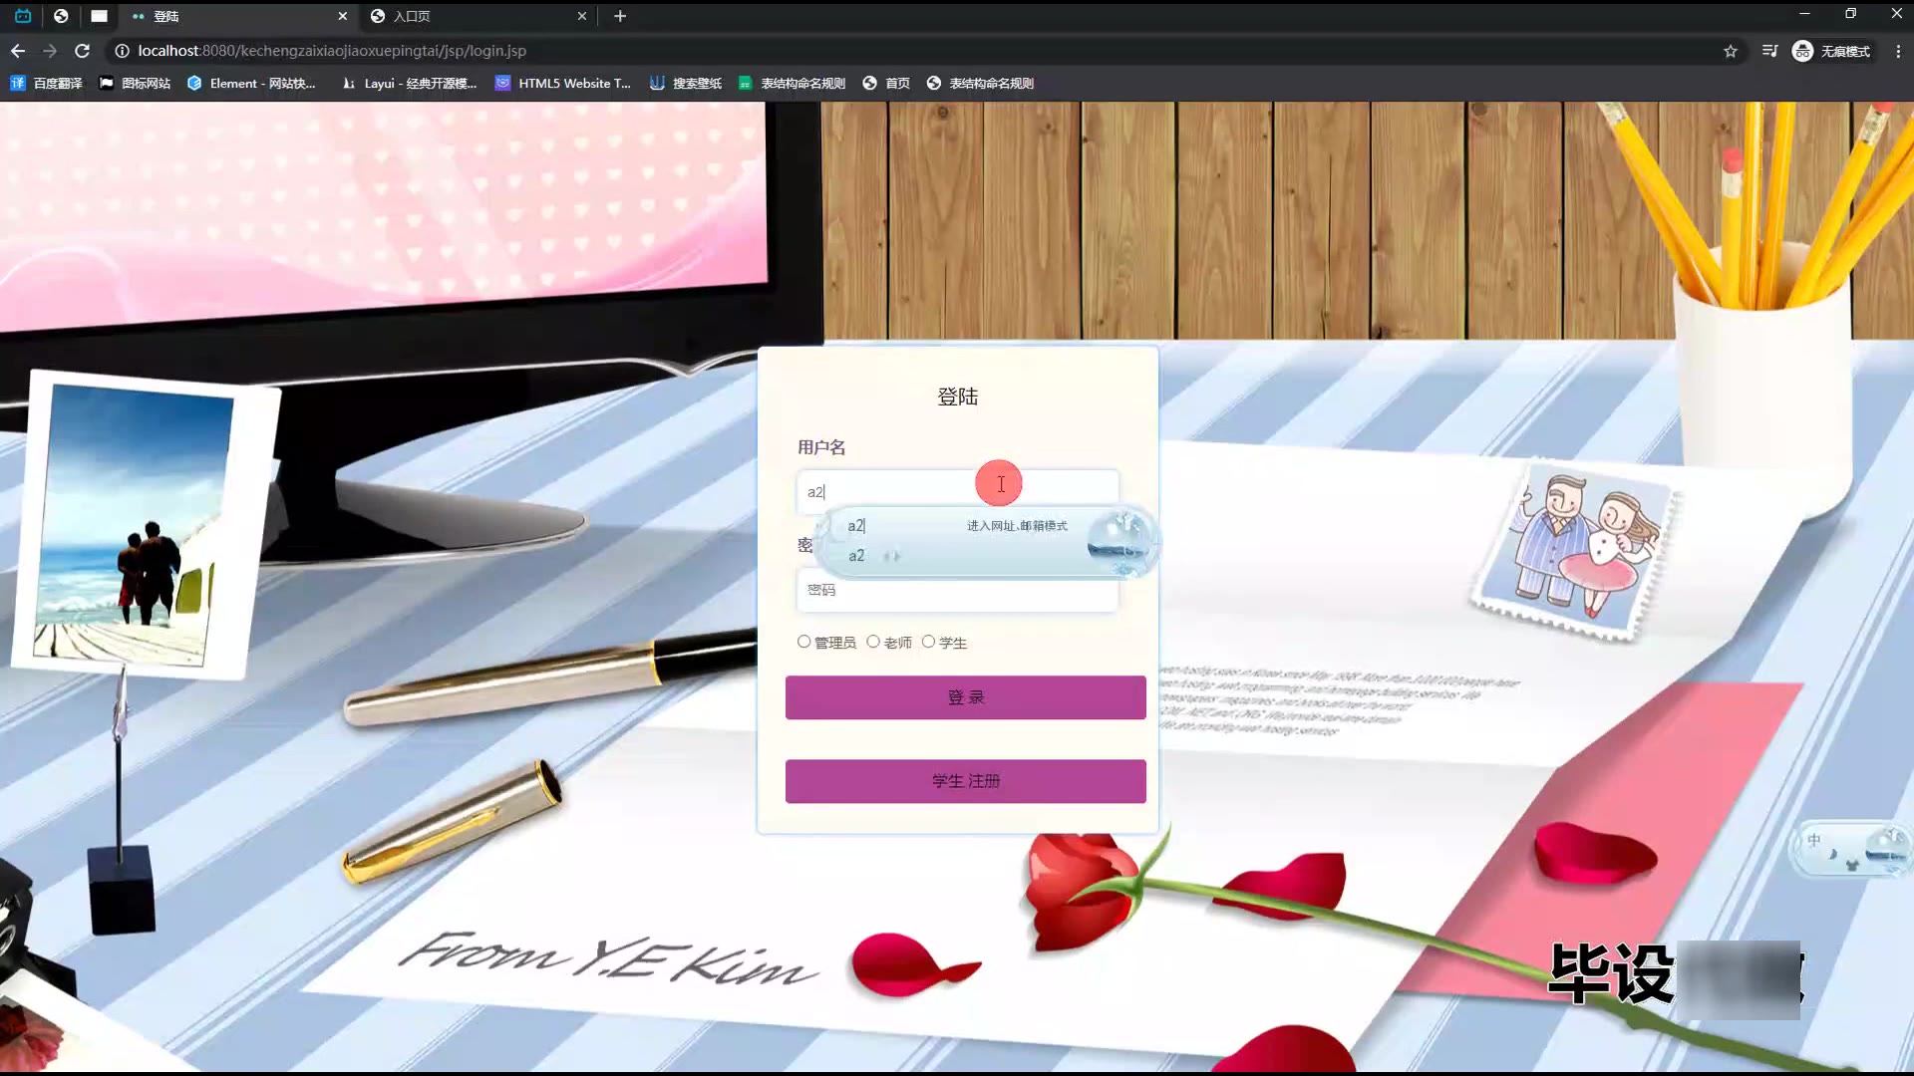Open the browser three-dot menu
The image size is (1914, 1076).
coord(1897,51)
